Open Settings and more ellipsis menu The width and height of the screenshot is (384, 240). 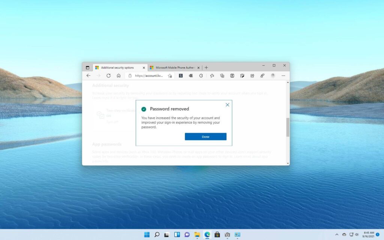click(283, 76)
